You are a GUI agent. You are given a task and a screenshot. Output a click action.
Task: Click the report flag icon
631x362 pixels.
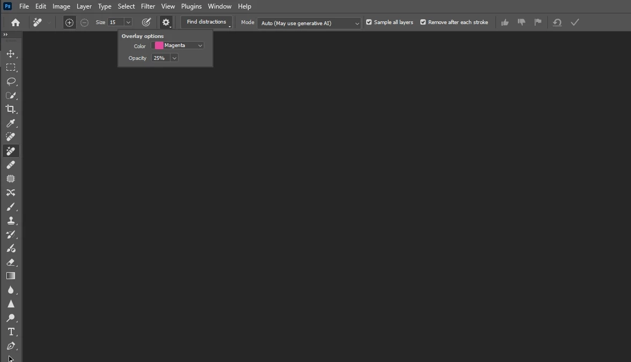tap(538, 22)
